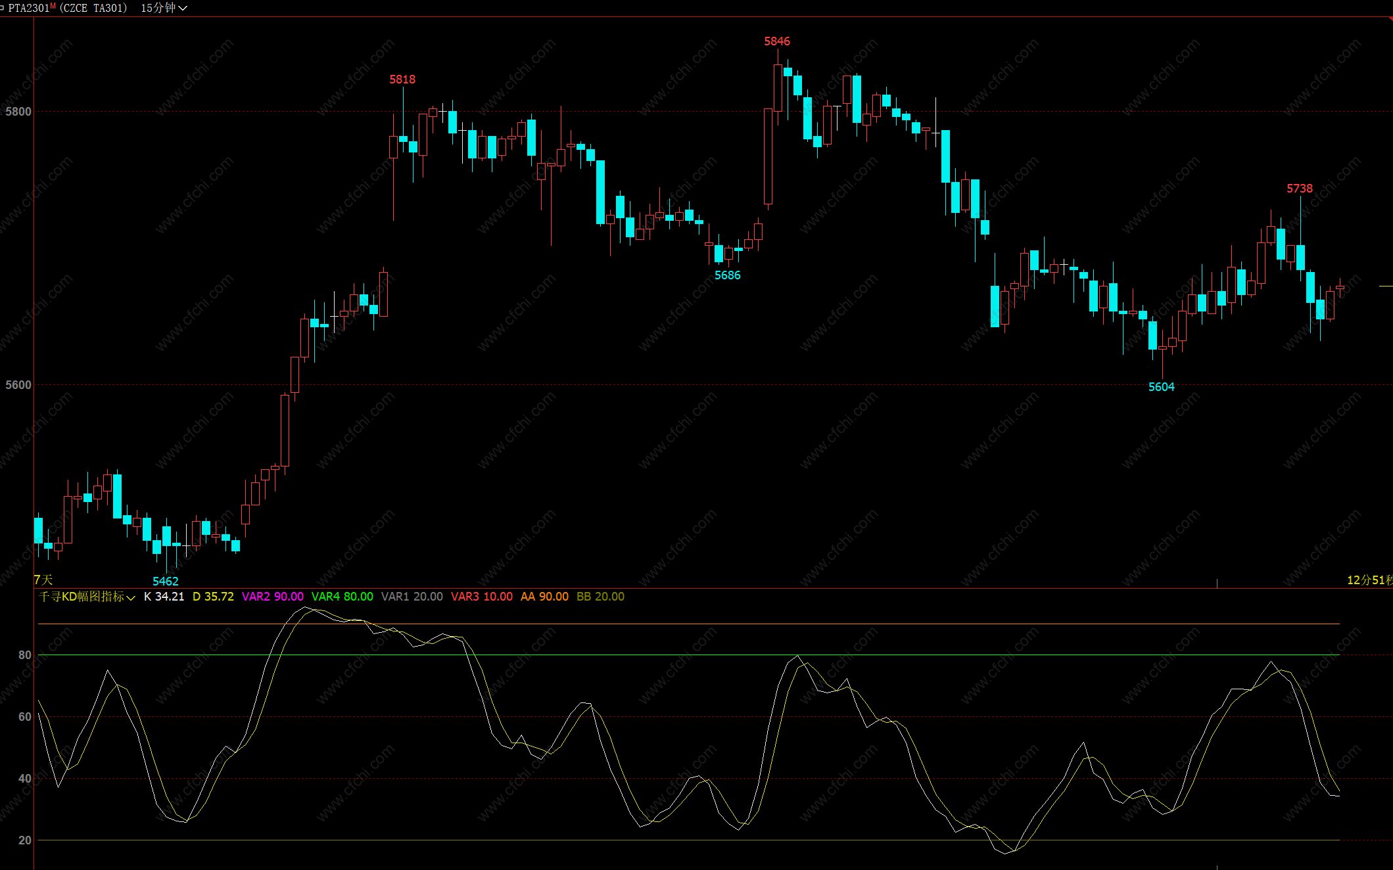This screenshot has height=870, width=1393.
Task: Click the red M marker after PTA2301
Action: pyautogui.click(x=53, y=6)
